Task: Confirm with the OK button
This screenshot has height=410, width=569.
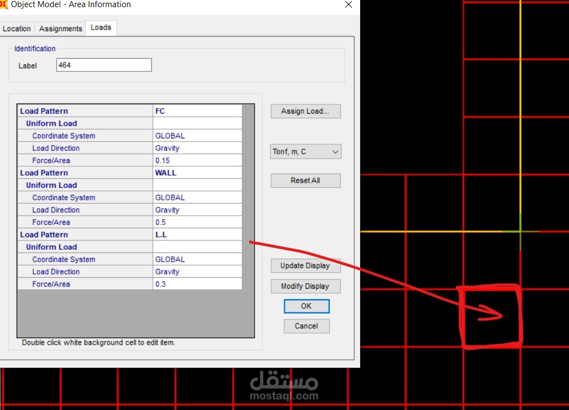Action: pos(306,306)
